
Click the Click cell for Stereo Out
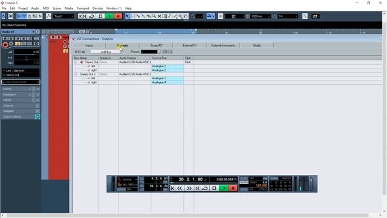[189, 62]
